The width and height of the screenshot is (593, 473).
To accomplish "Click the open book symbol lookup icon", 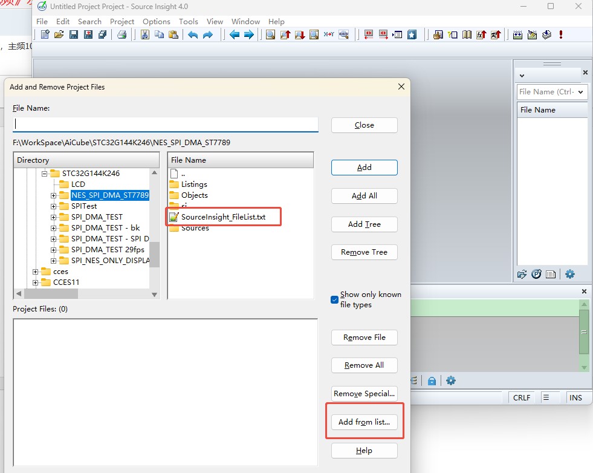I will click(467, 35).
